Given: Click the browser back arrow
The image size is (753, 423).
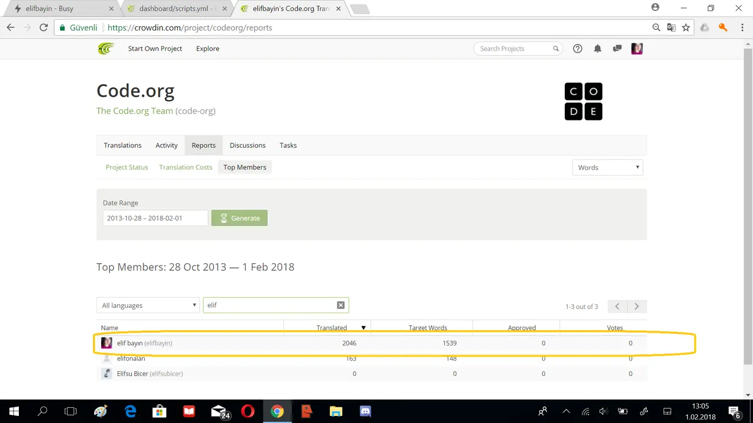Looking at the screenshot, I should click(x=11, y=28).
